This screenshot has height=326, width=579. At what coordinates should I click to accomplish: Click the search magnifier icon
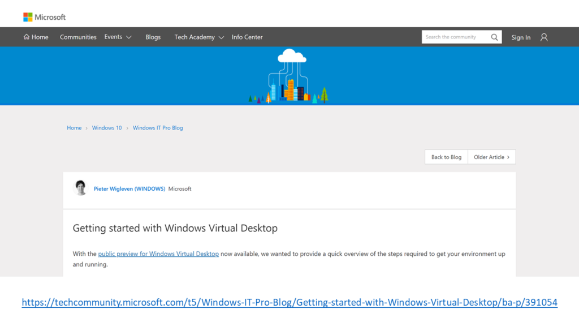pos(494,37)
